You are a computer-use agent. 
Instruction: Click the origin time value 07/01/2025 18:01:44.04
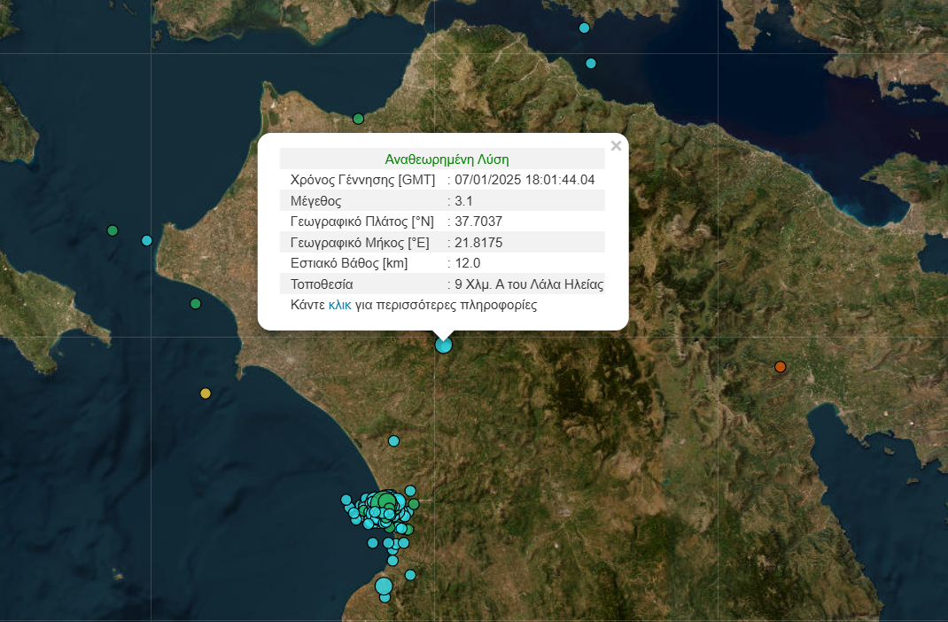click(524, 180)
